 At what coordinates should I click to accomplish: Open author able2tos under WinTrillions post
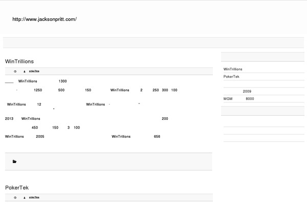[x=34, y=71]
